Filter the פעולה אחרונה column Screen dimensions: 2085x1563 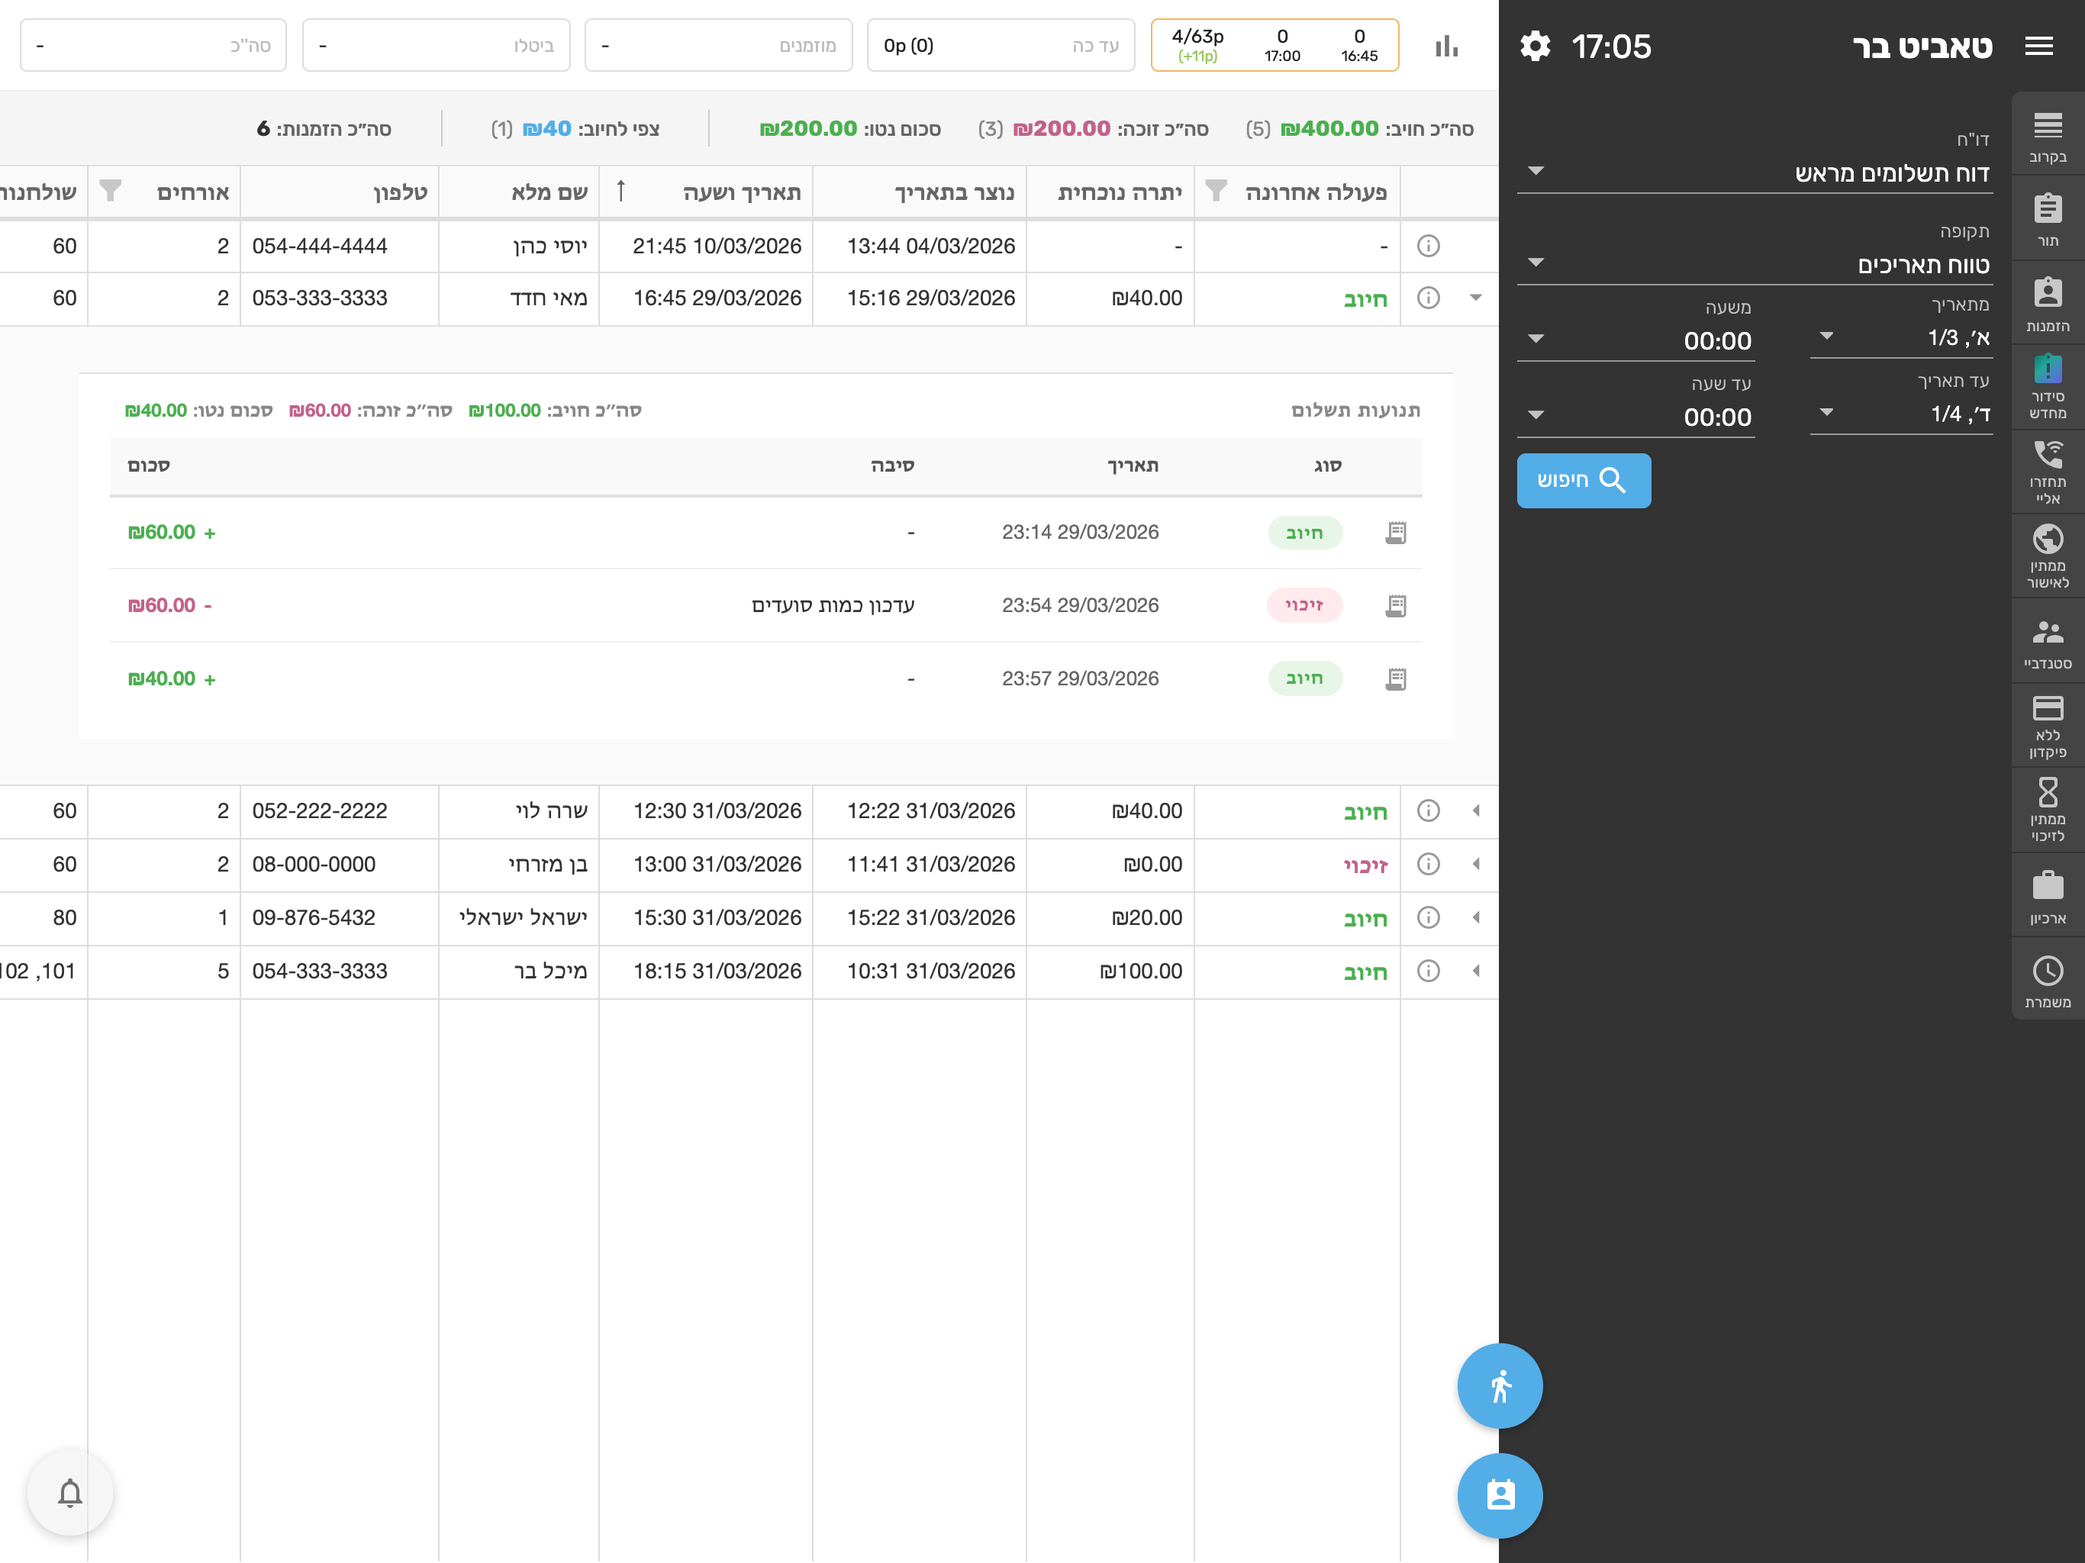coord(1216,192)
